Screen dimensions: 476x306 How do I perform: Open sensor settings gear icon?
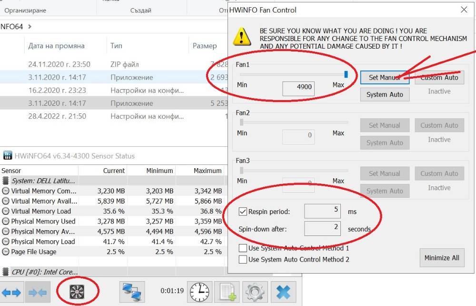coord(255,292)
